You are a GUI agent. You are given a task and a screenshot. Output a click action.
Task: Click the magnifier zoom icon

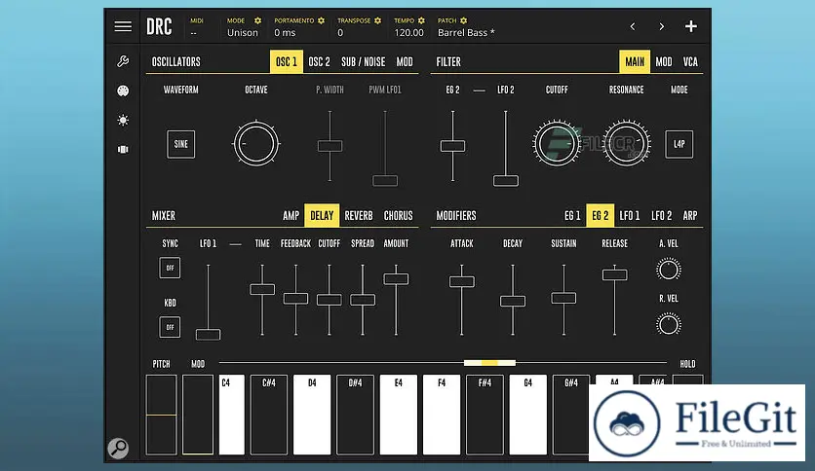click(x=118, y=449)
